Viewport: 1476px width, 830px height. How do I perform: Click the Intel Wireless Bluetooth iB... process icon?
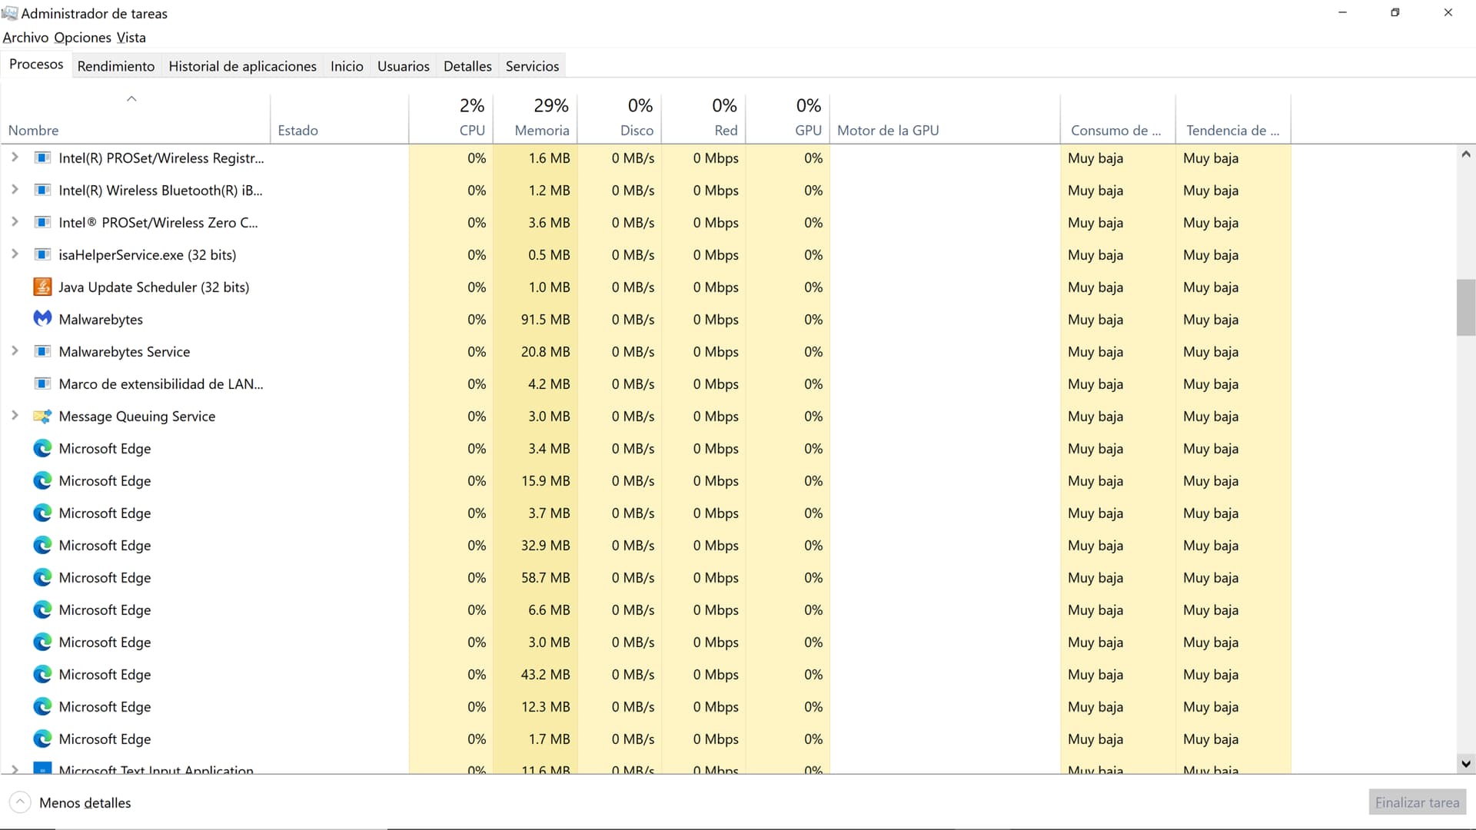point(43,191)
